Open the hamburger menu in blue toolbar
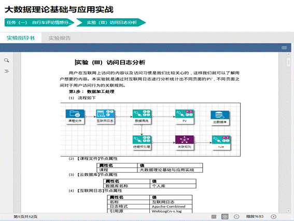Viewport: 294px width, 221px height. (284, 48)
